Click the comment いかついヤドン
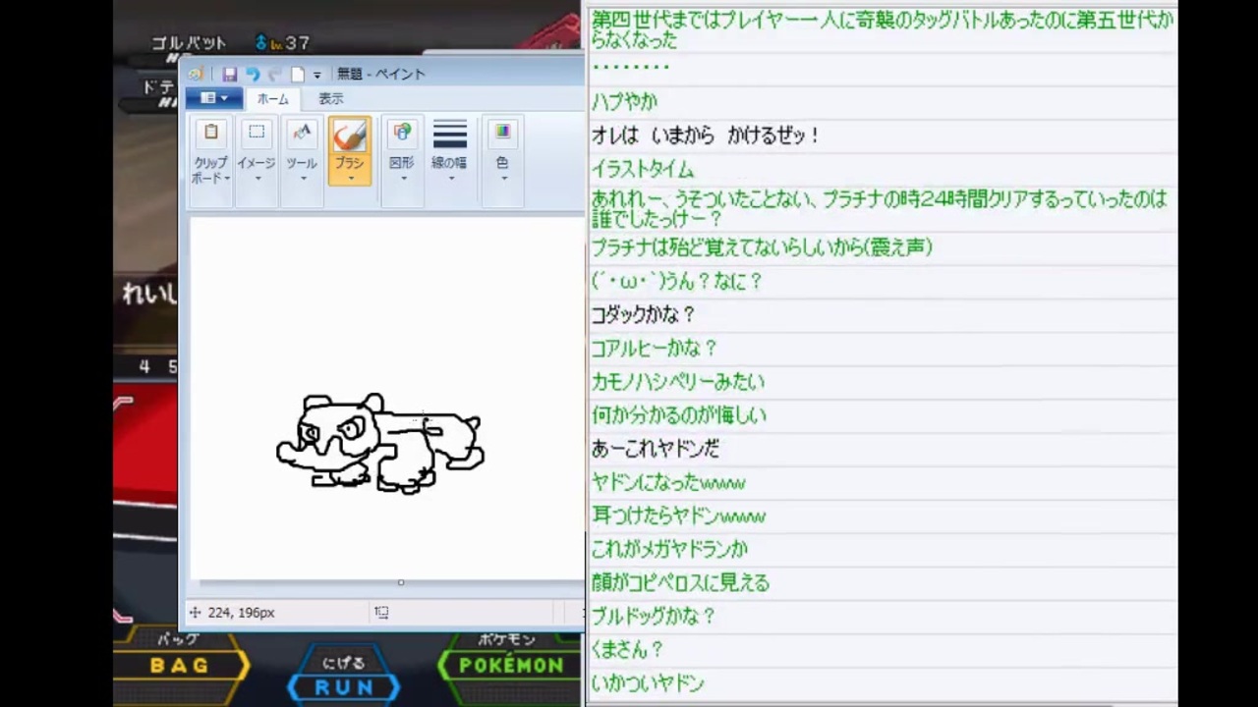 coord(648,682)
